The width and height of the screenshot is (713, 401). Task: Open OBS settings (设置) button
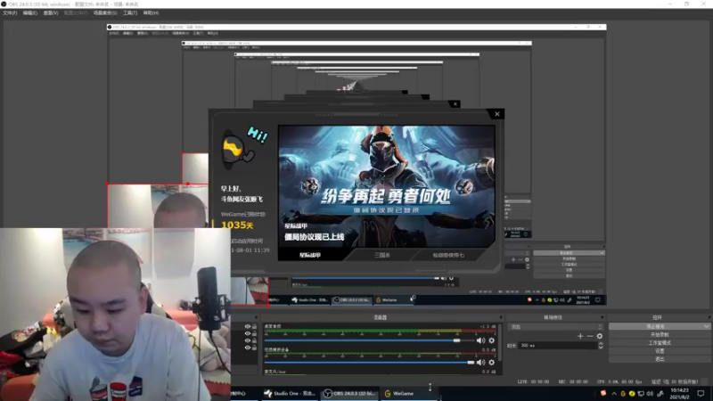click(x=660, y=351)
